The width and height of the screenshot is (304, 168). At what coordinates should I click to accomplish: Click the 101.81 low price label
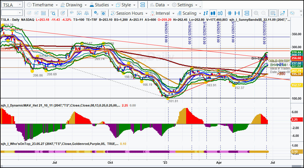pyautogui.click(x=173, y=101)
